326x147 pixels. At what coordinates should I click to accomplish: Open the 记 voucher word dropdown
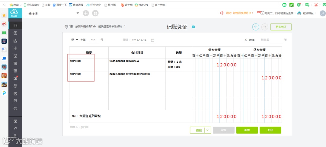point(77,40)
